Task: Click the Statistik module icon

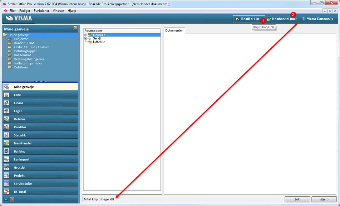Action: tap(6, 135)
